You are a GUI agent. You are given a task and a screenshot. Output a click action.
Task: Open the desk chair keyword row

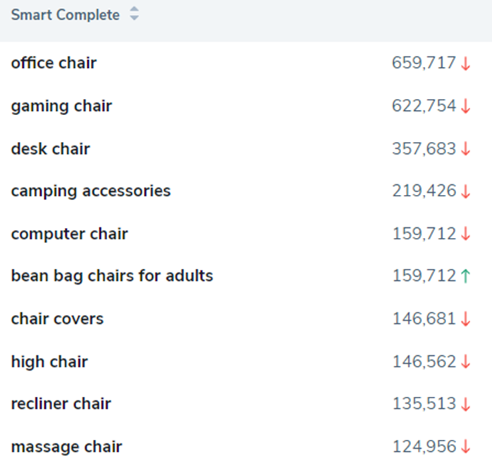click(51, 149)
